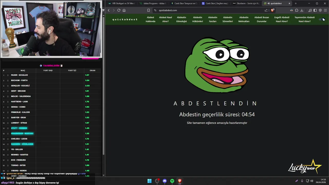Open a new browser tab
This screenshot has width=329, height=185.
pyautogui.click(x=296, y=3)
